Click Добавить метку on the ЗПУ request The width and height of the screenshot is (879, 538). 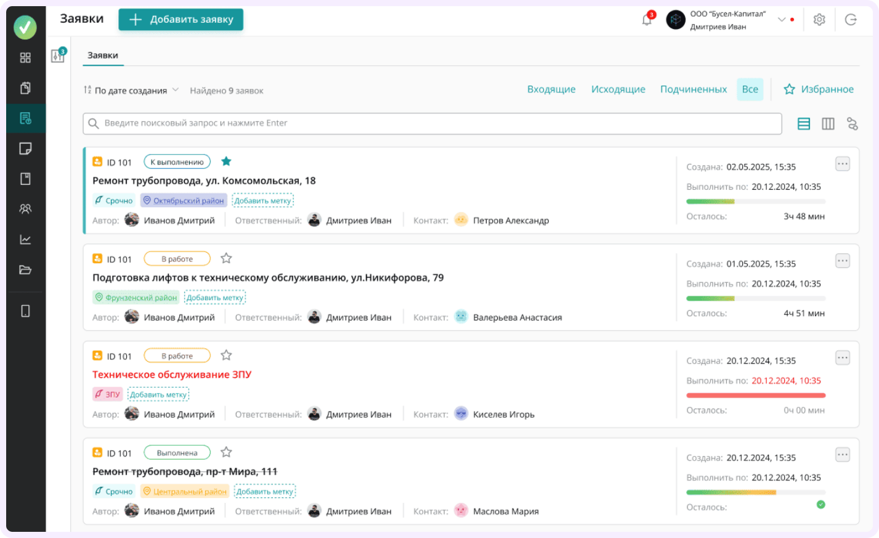[x=158, y=394]
